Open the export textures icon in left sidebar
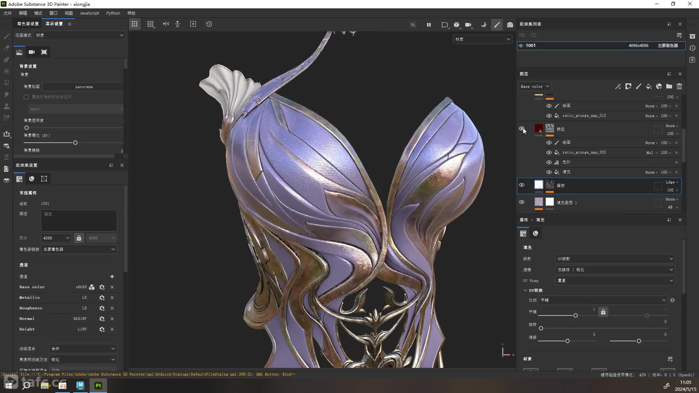 (x=7, y=134)
